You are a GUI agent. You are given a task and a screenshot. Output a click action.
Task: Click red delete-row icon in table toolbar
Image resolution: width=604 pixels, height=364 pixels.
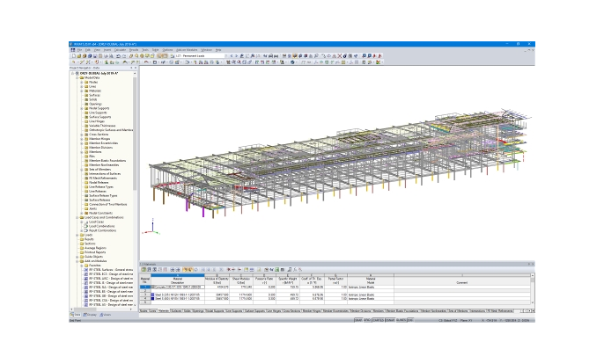(x=228, y=270)
